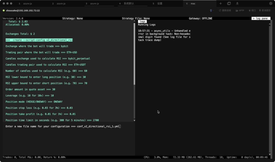This screenshot has width=275, height=162.
Task: Open the SFTP file browser
Action: pos(240,10)
